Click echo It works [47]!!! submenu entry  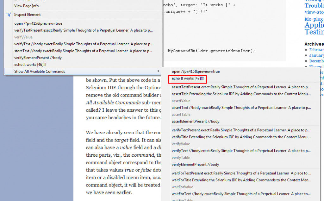point(188,79)
